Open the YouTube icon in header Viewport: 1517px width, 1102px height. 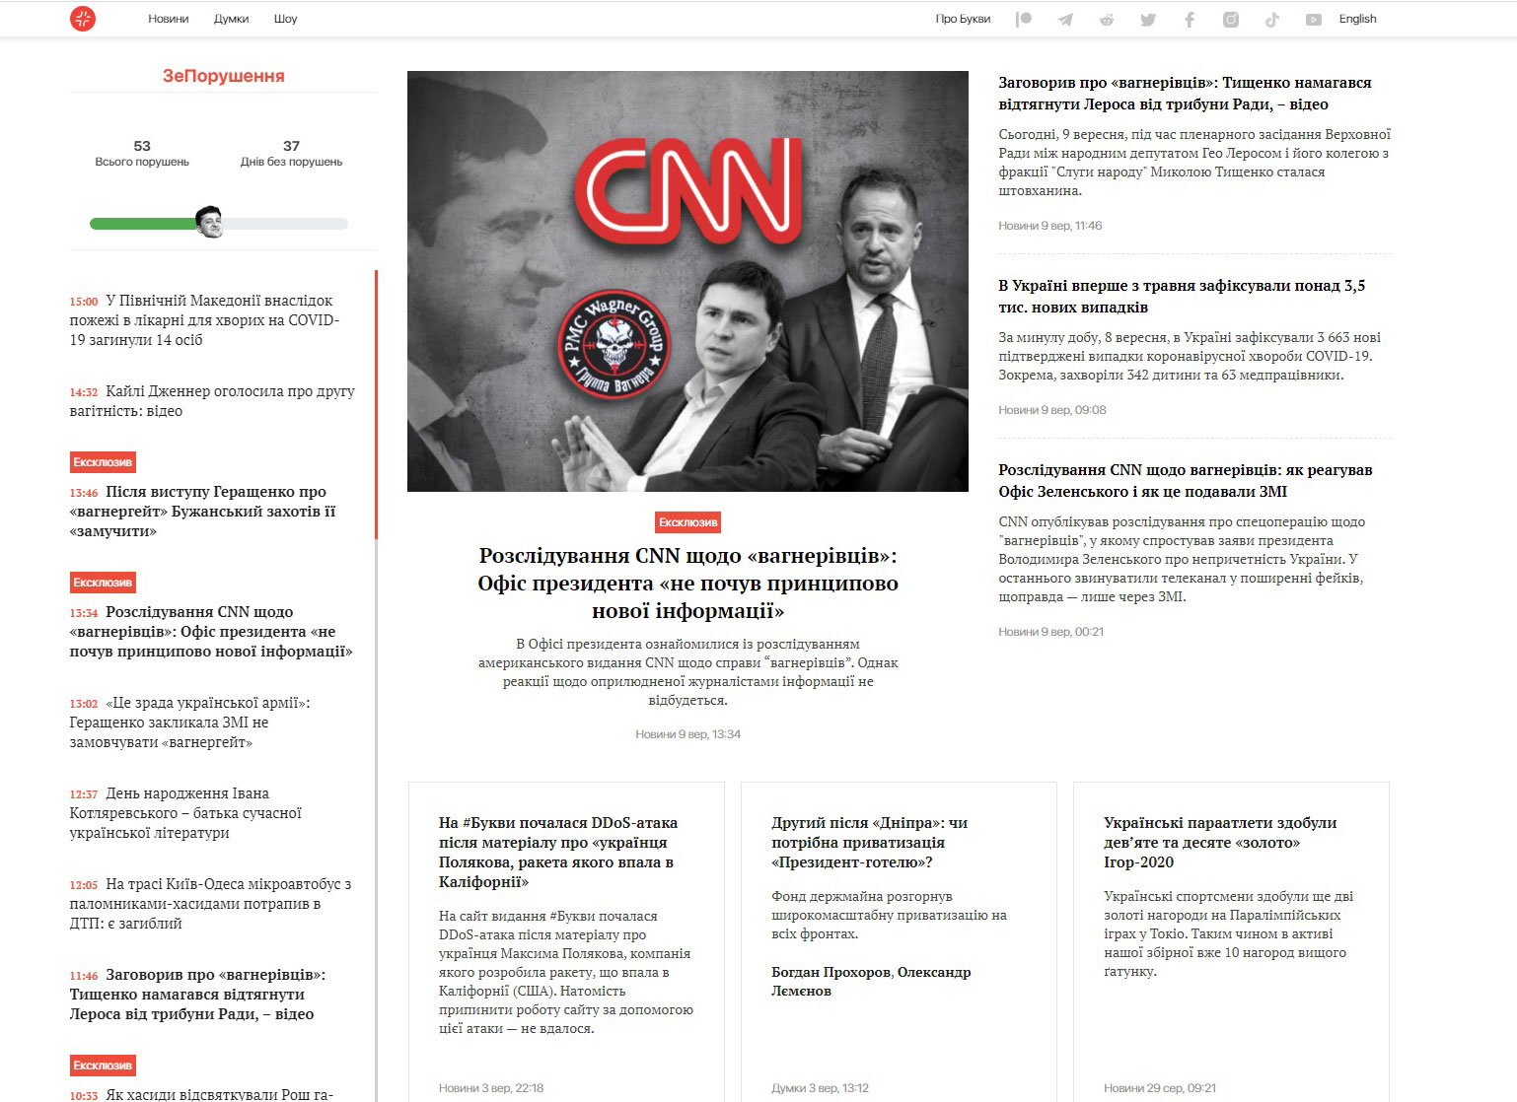pos(1314,20)
